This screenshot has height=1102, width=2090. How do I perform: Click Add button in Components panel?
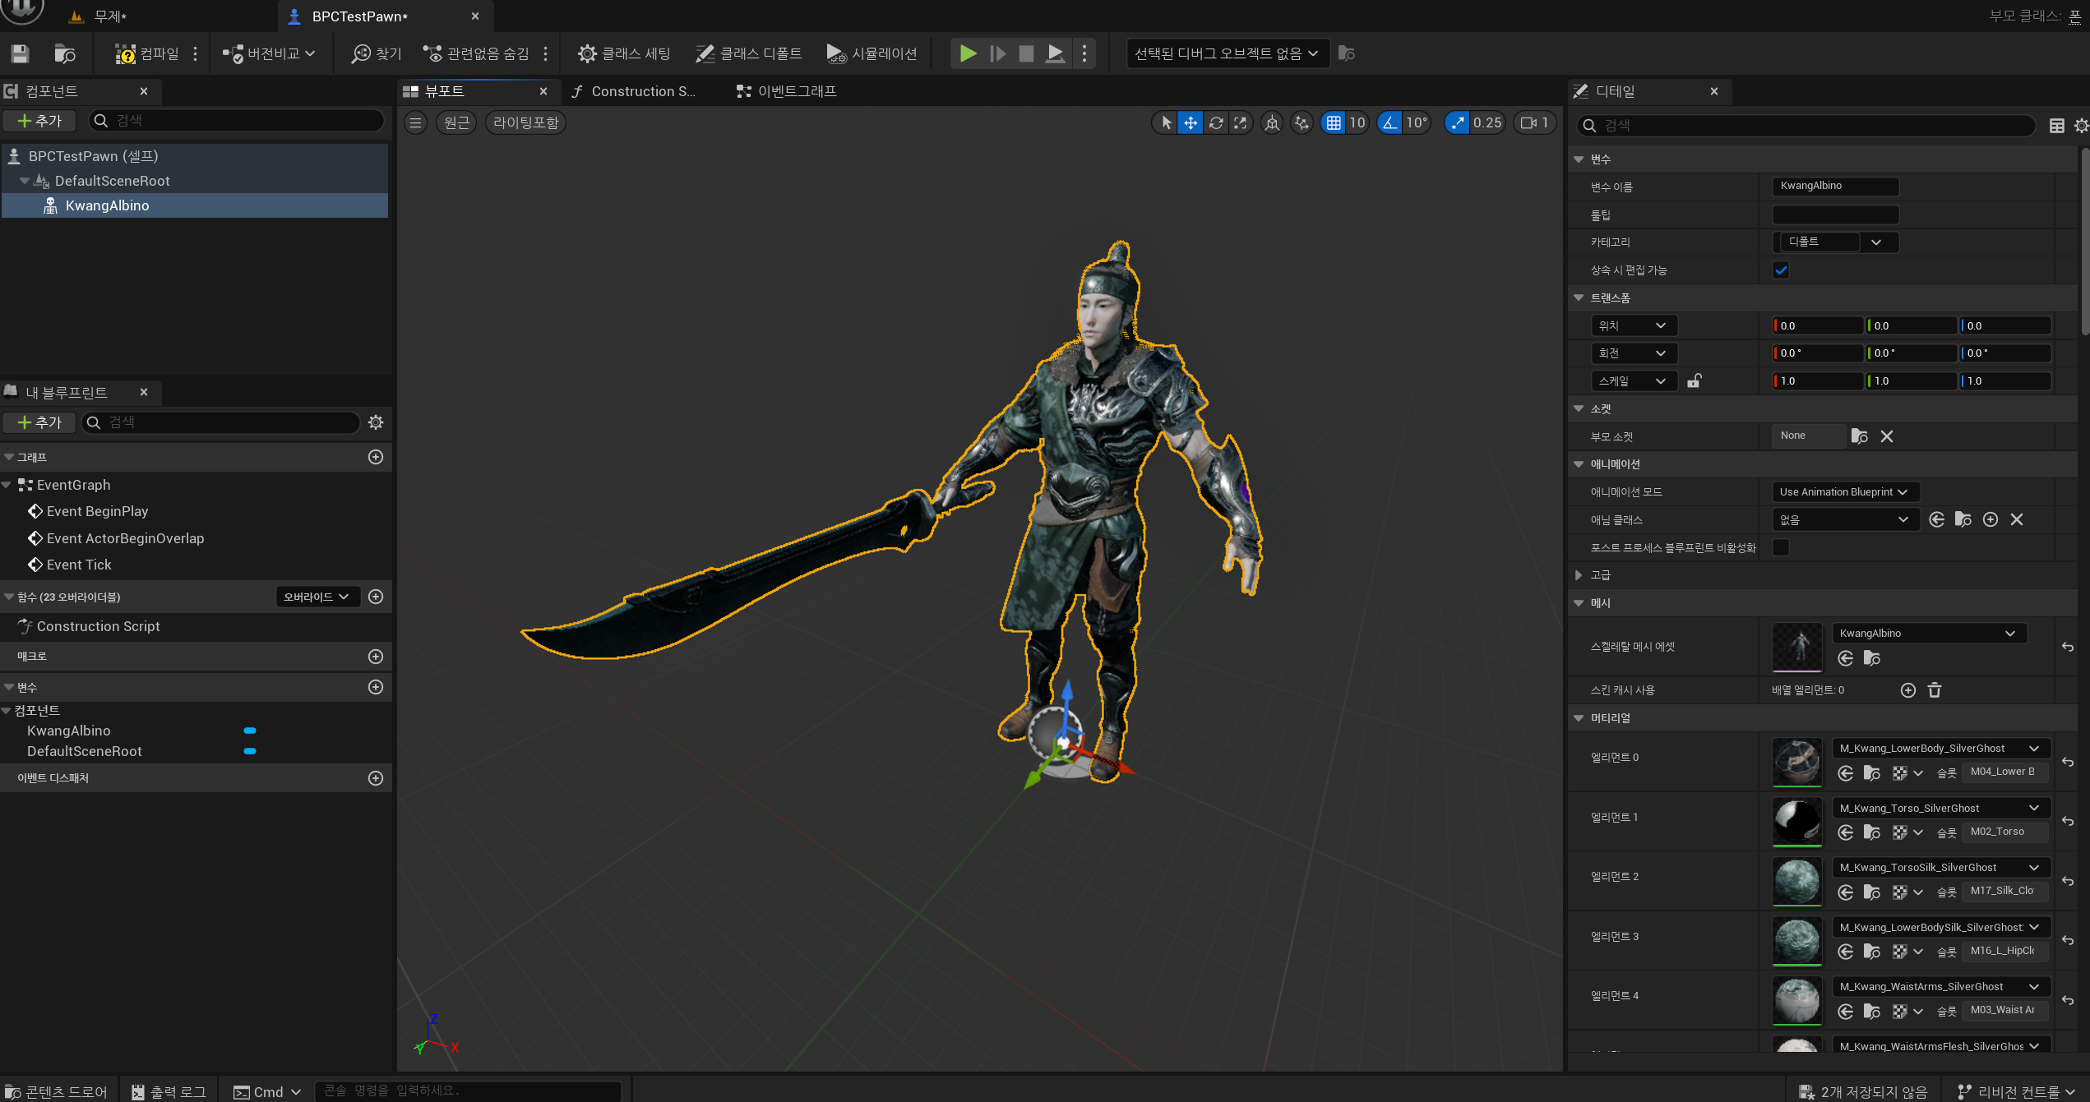[x=39, y=121]
